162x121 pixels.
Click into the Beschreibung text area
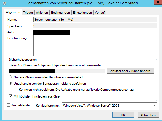click(x=95, y=45)
